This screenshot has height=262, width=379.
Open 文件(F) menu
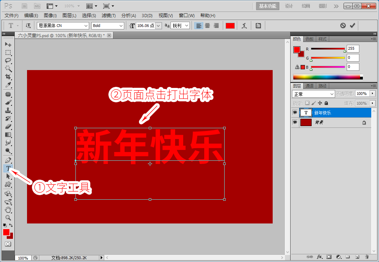[11, 15]
